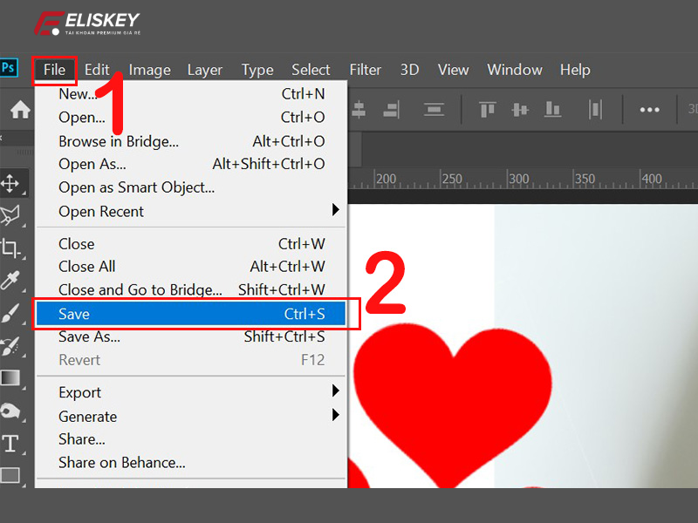Open the Filter menu
Screen dimensions: 698x523
click(365, 70)
